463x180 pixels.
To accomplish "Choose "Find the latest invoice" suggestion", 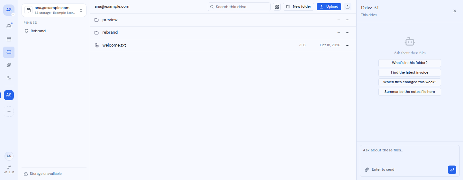I will [x=410, y=73].
